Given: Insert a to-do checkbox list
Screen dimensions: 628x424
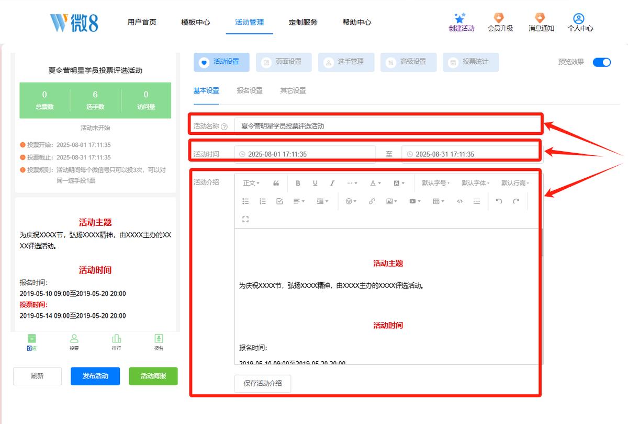Looking at the screenshot, I should [x=279, y=201].
